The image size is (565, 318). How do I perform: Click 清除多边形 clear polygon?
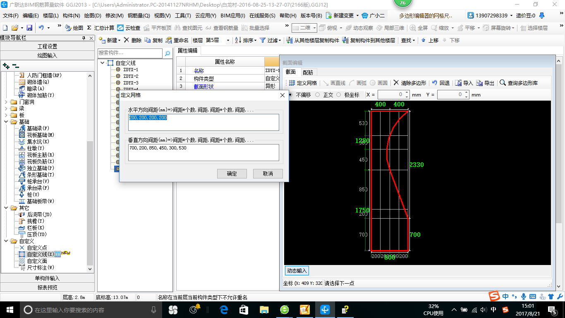(x=409, y=83)
